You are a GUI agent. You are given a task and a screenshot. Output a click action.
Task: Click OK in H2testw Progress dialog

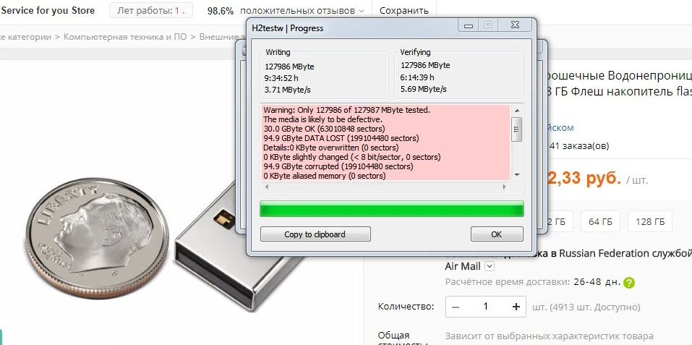coord(497,234)
